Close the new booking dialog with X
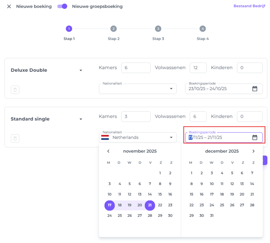Viewport: 270px width, 243px height. pos(9,6)
